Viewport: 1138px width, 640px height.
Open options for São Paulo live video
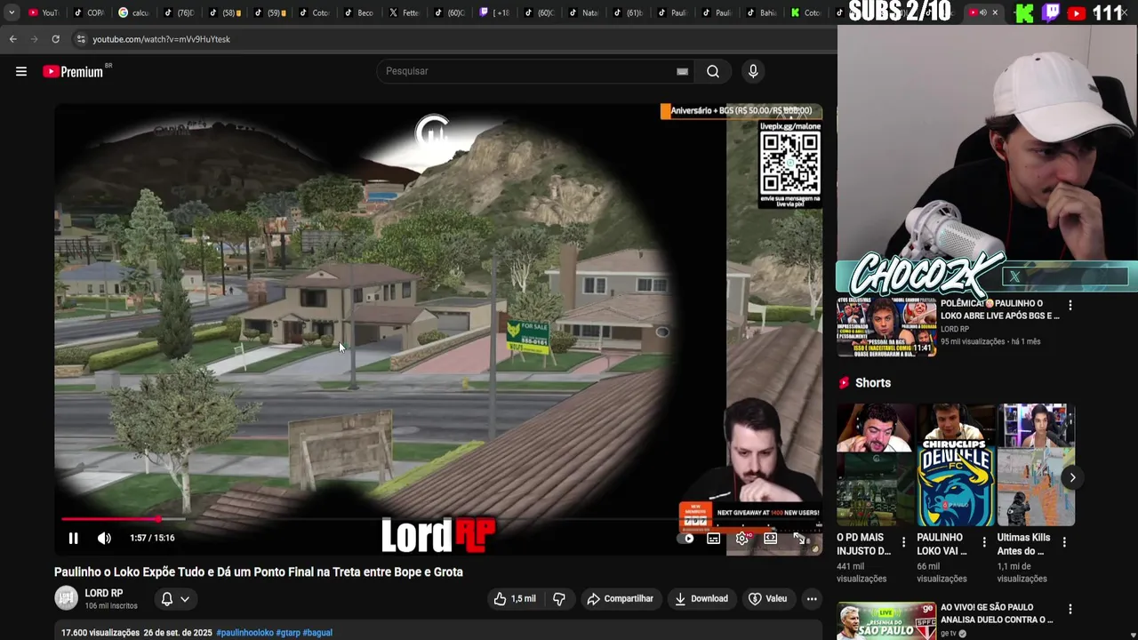click(1070, 610)
